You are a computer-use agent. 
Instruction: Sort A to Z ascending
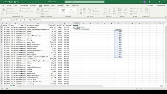81,10
